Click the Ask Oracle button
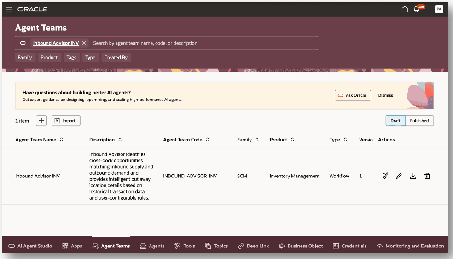 [x=353, y=95]
